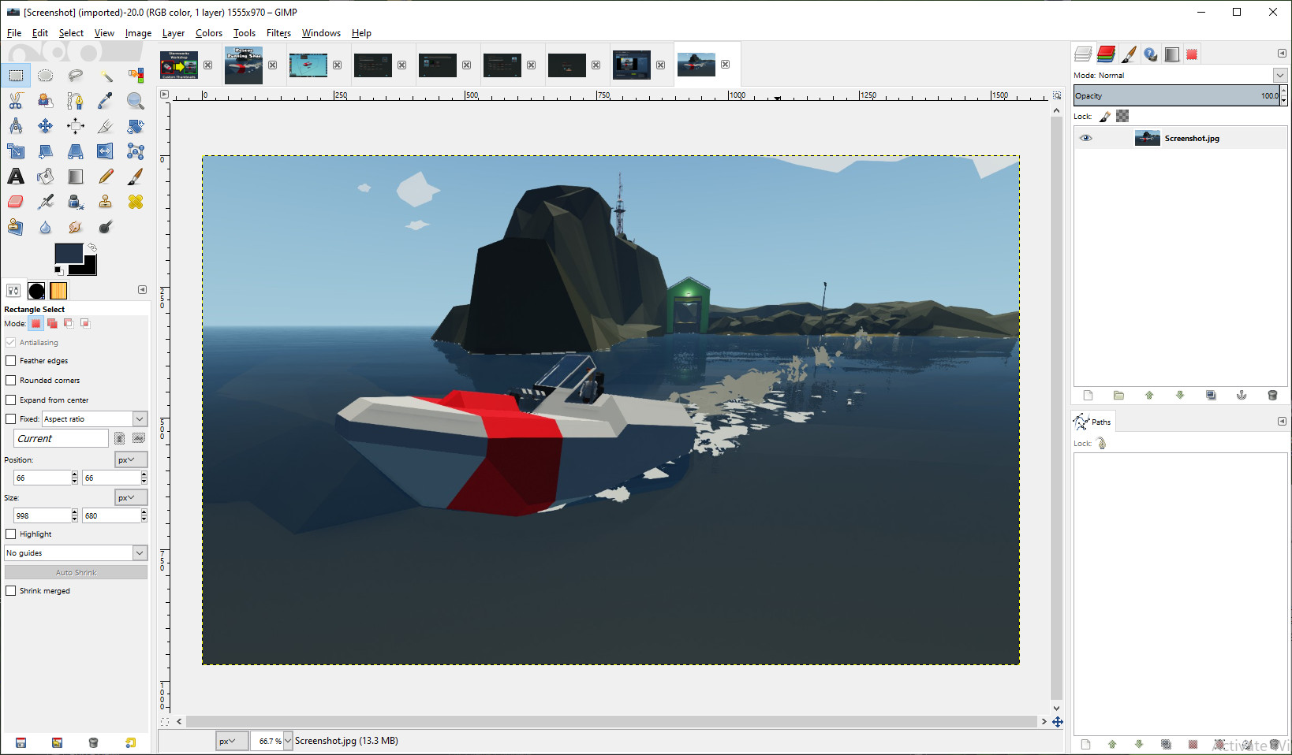Open the Layers dock tab menu arrow
1292x755 pixels.
point(1282,53)
